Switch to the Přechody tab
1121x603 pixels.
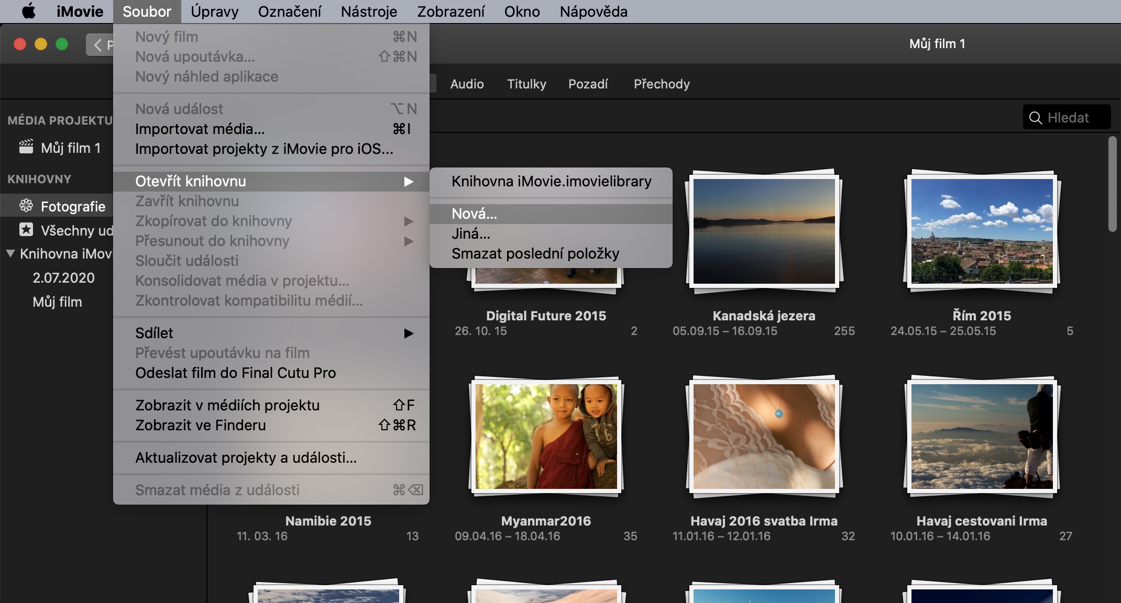(661, 84)
